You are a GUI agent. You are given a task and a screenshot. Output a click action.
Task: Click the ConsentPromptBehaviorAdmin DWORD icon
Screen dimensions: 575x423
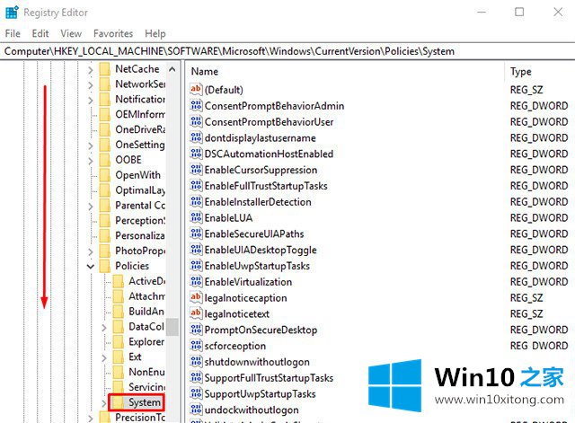pos(196,106)
